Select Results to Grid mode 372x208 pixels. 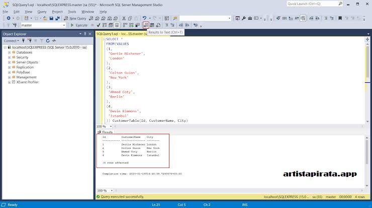tap(152, 25)
